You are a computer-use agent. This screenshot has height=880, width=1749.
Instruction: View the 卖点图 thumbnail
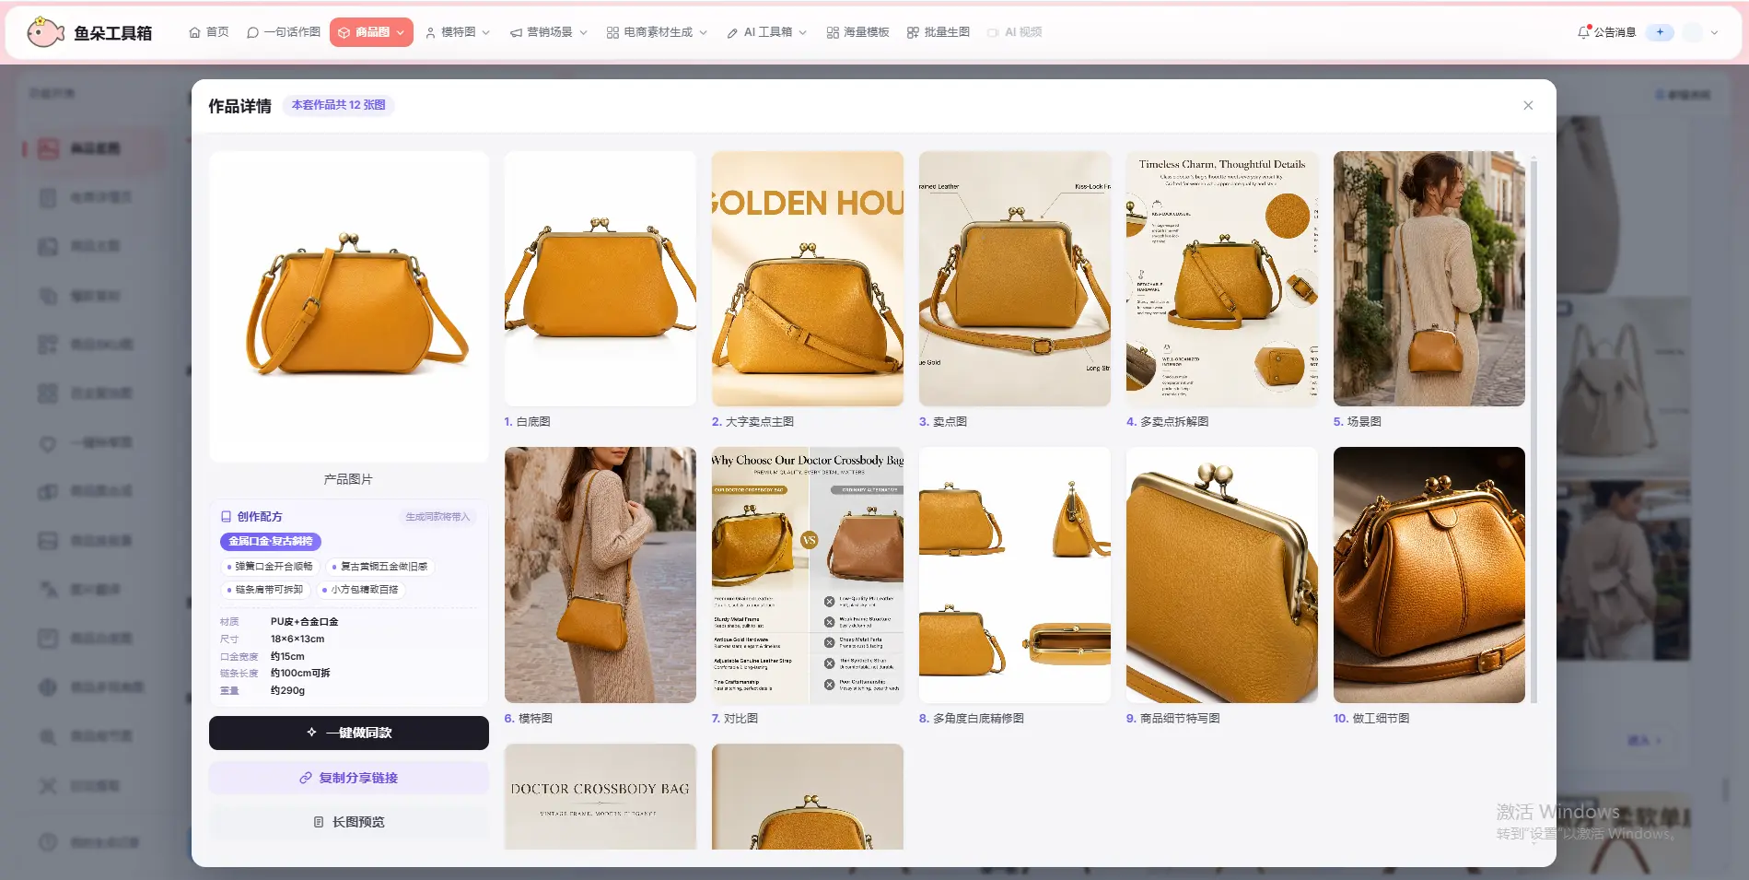click(x=1015, y=278)
